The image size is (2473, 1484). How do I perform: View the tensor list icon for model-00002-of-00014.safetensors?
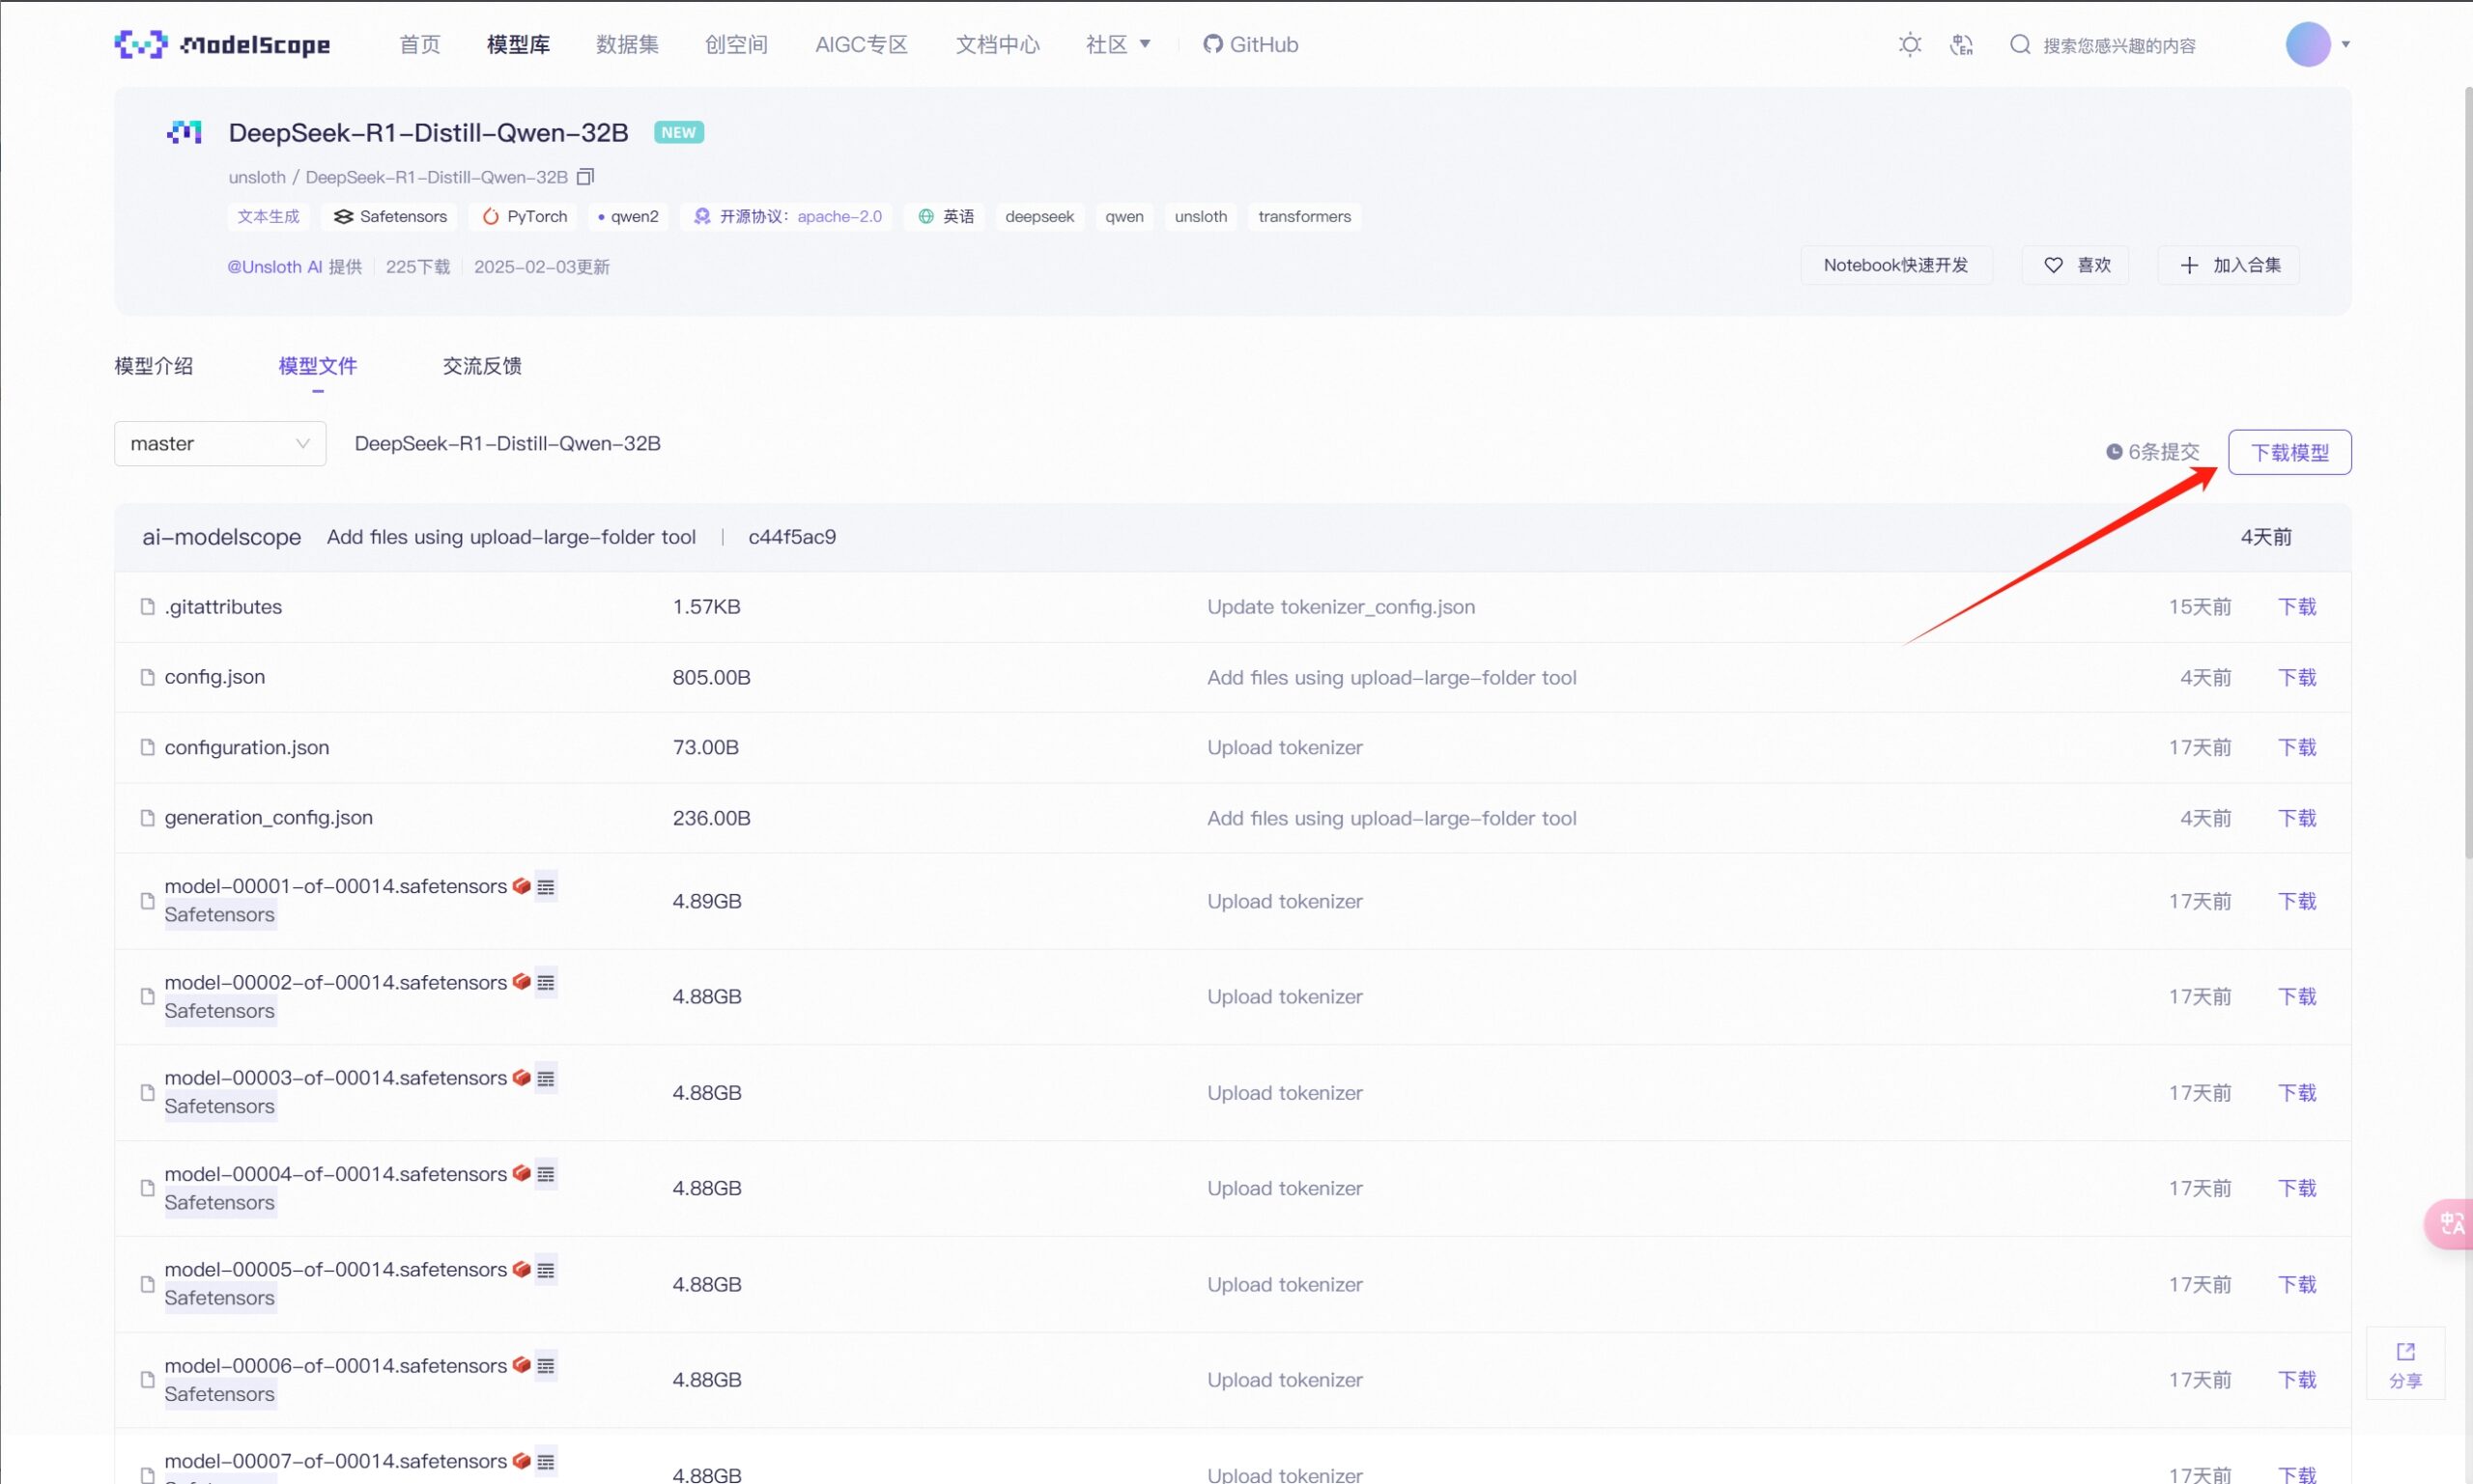coord(545,983)
